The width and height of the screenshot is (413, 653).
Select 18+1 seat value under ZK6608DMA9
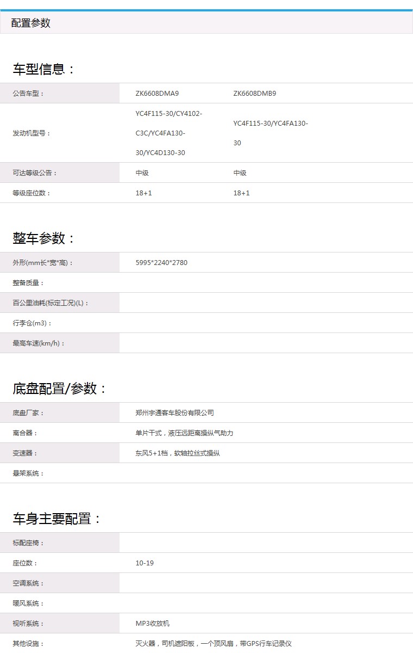[x=144, y=193]
